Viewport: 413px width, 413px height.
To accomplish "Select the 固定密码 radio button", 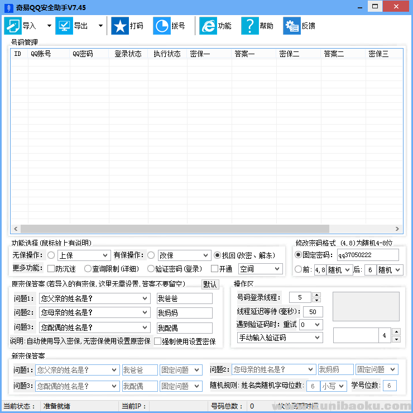I will point(298,255).
